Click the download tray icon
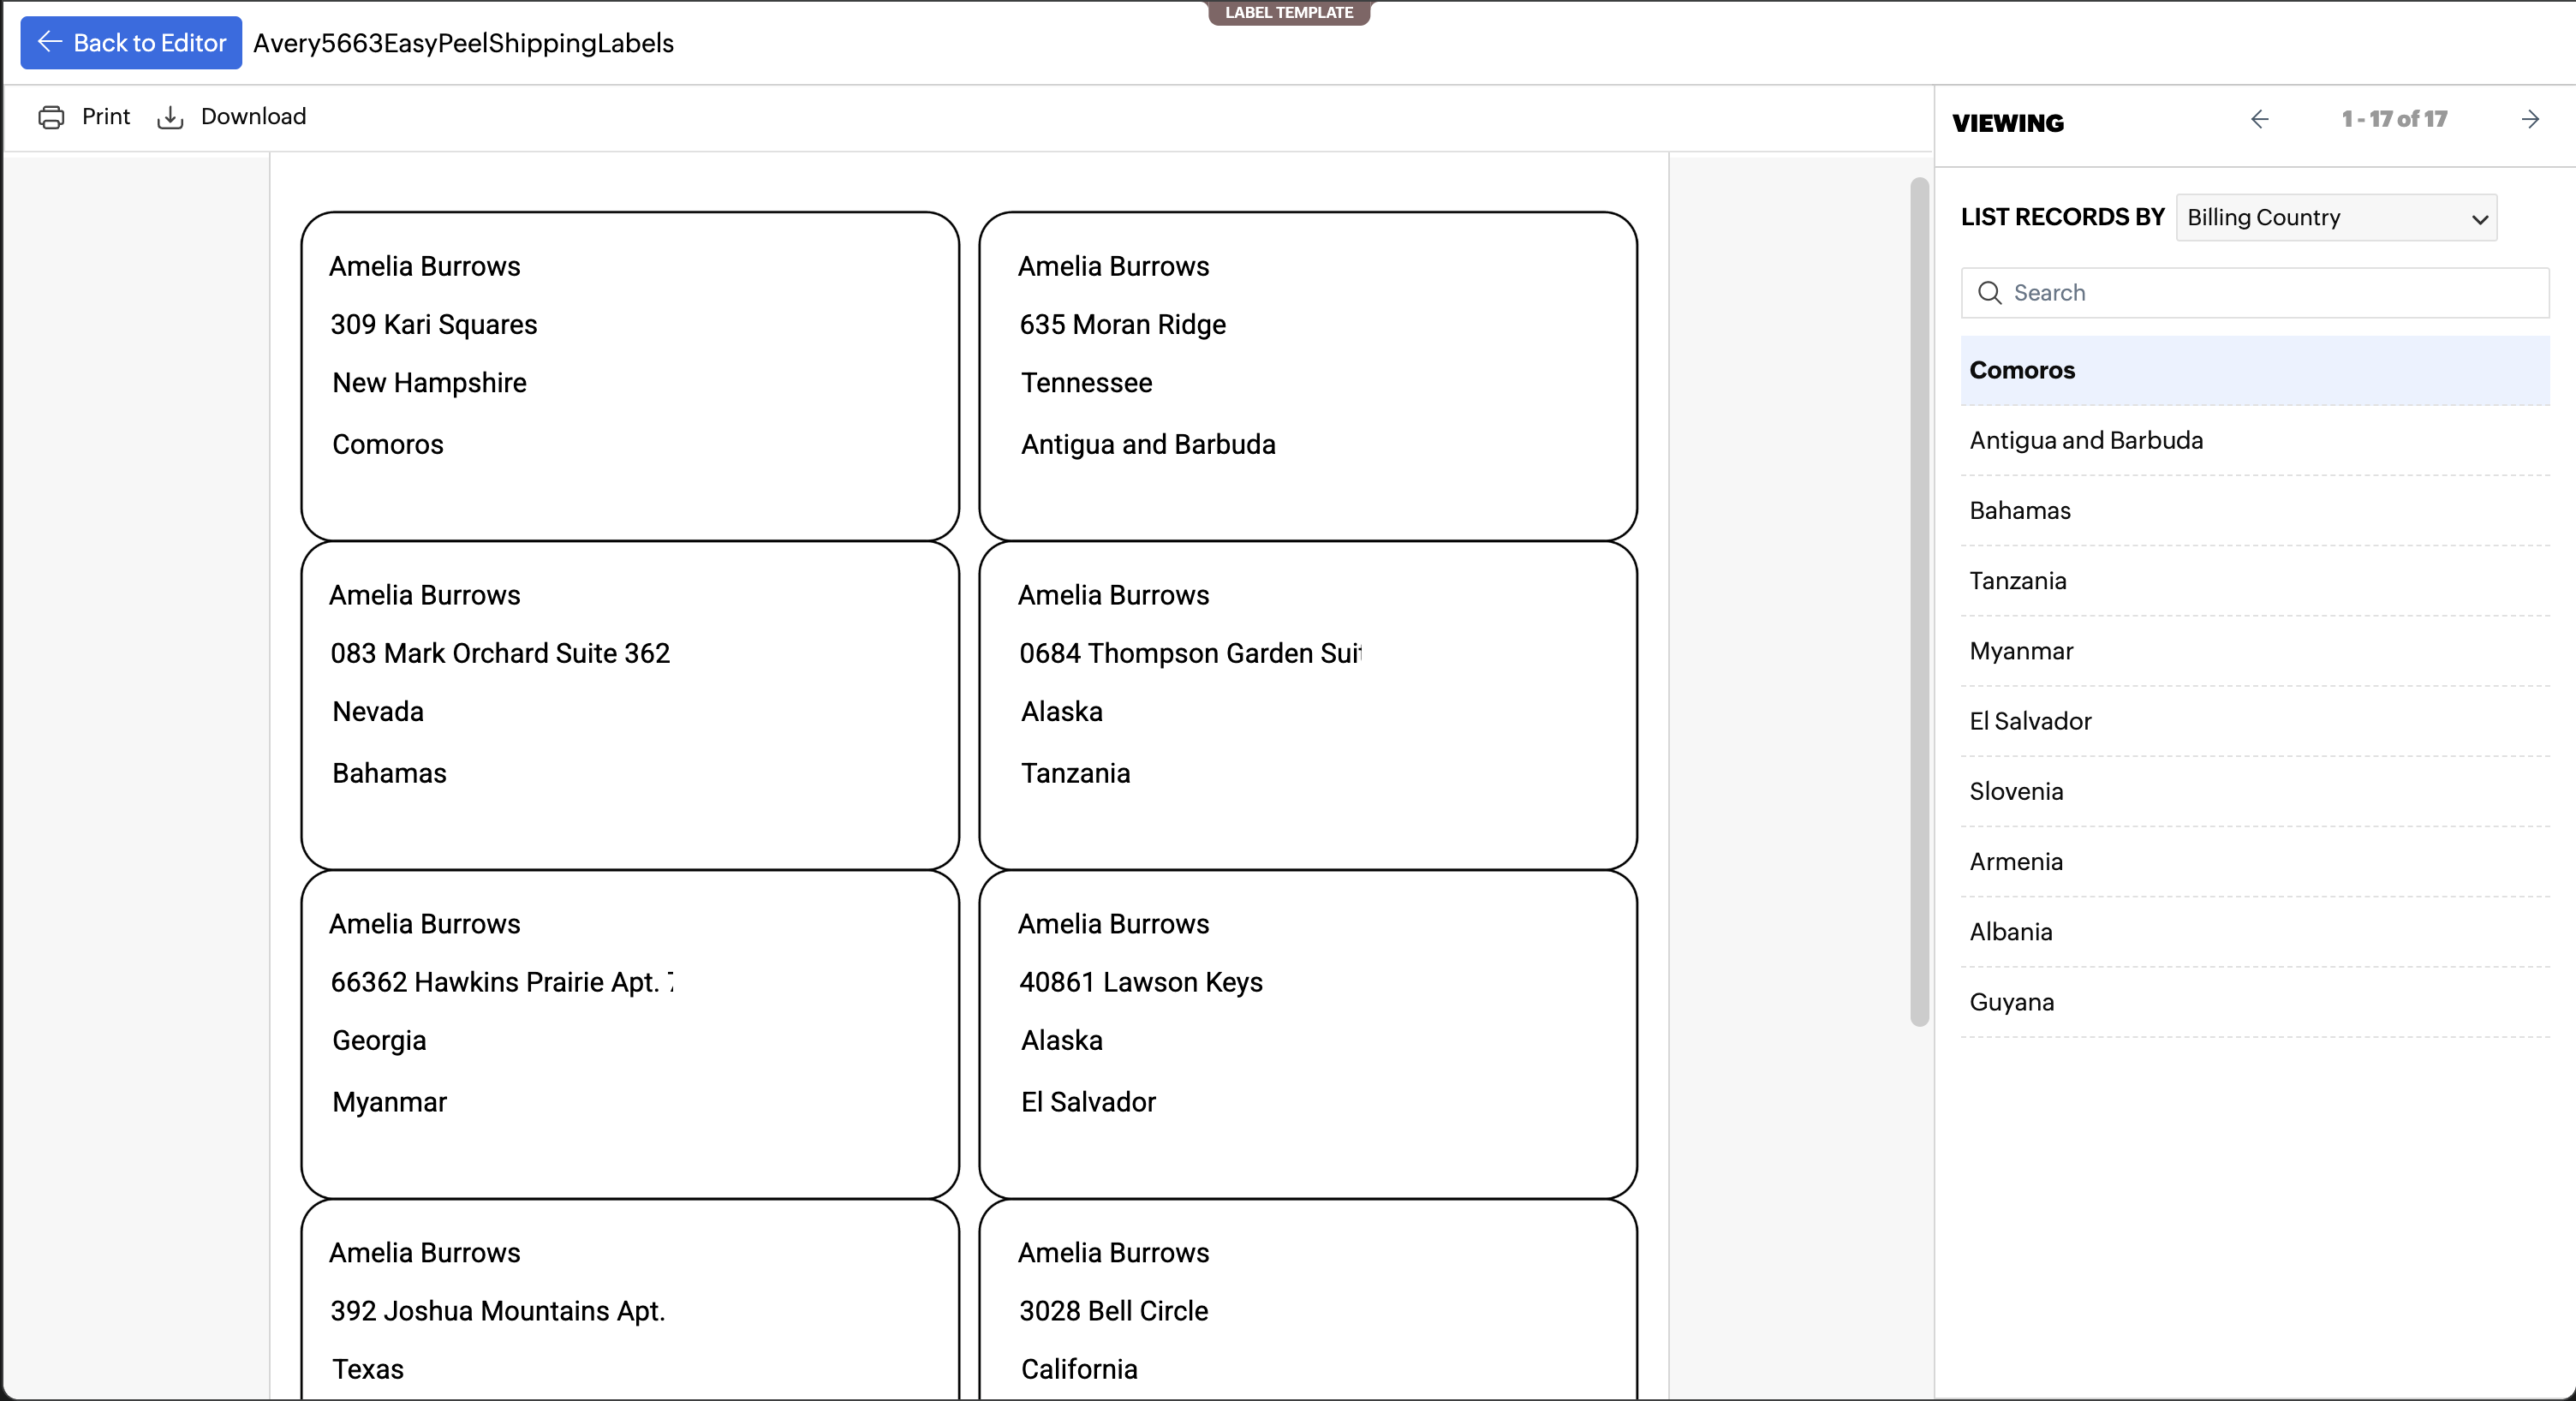The width and height of the screenshot is (2576, 1401). pos(170,117)
